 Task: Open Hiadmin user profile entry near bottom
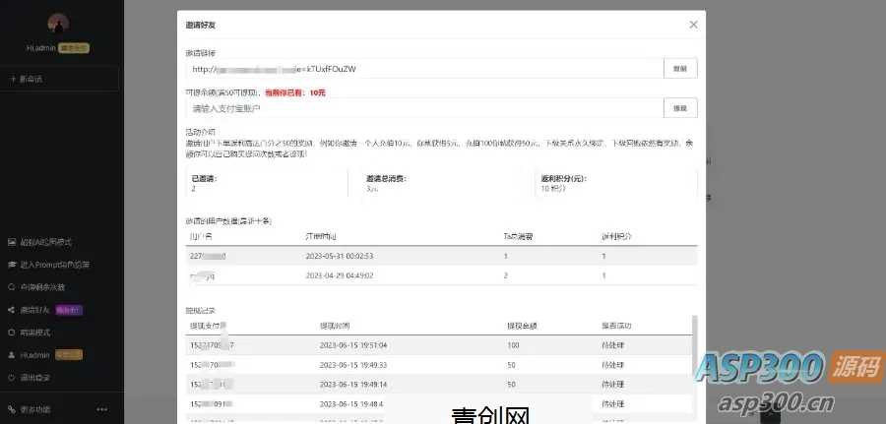tap(45, 354)
